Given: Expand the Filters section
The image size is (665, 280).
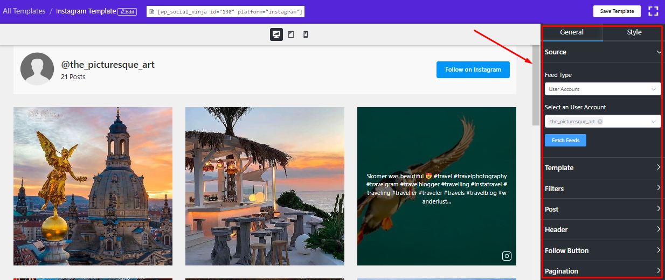Looking at the screenshot, I should (x=602, y=188).
